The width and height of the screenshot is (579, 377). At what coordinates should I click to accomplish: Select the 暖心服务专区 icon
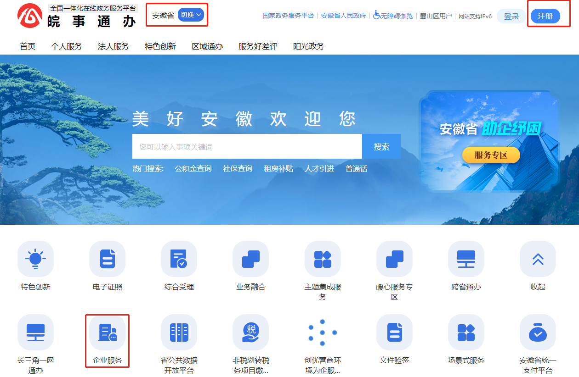click(394, 258)
